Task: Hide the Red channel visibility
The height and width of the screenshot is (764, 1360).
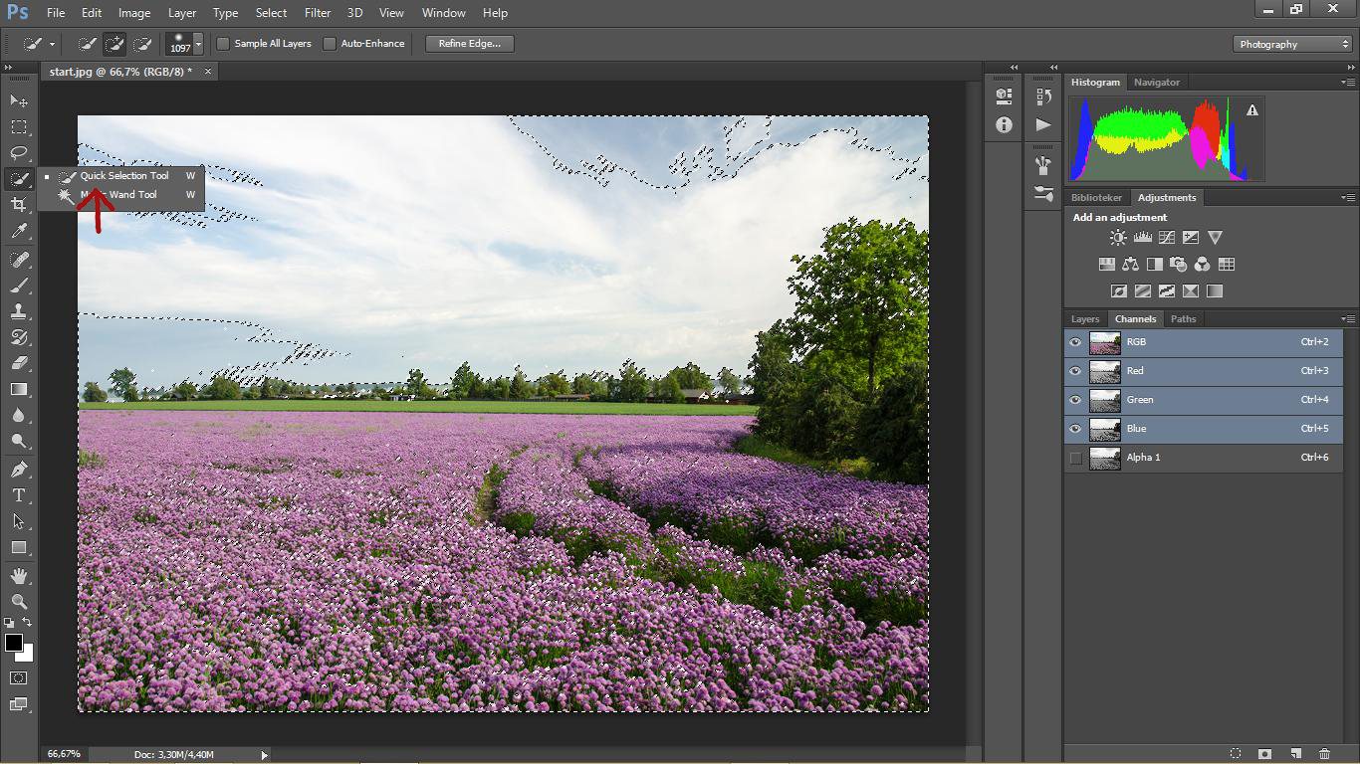Action: (x=1075, y=371)
